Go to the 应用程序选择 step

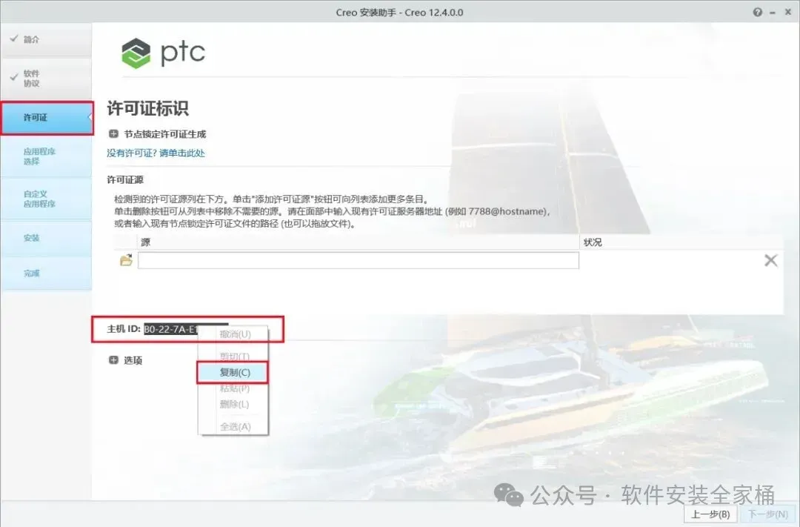point(46,156)
